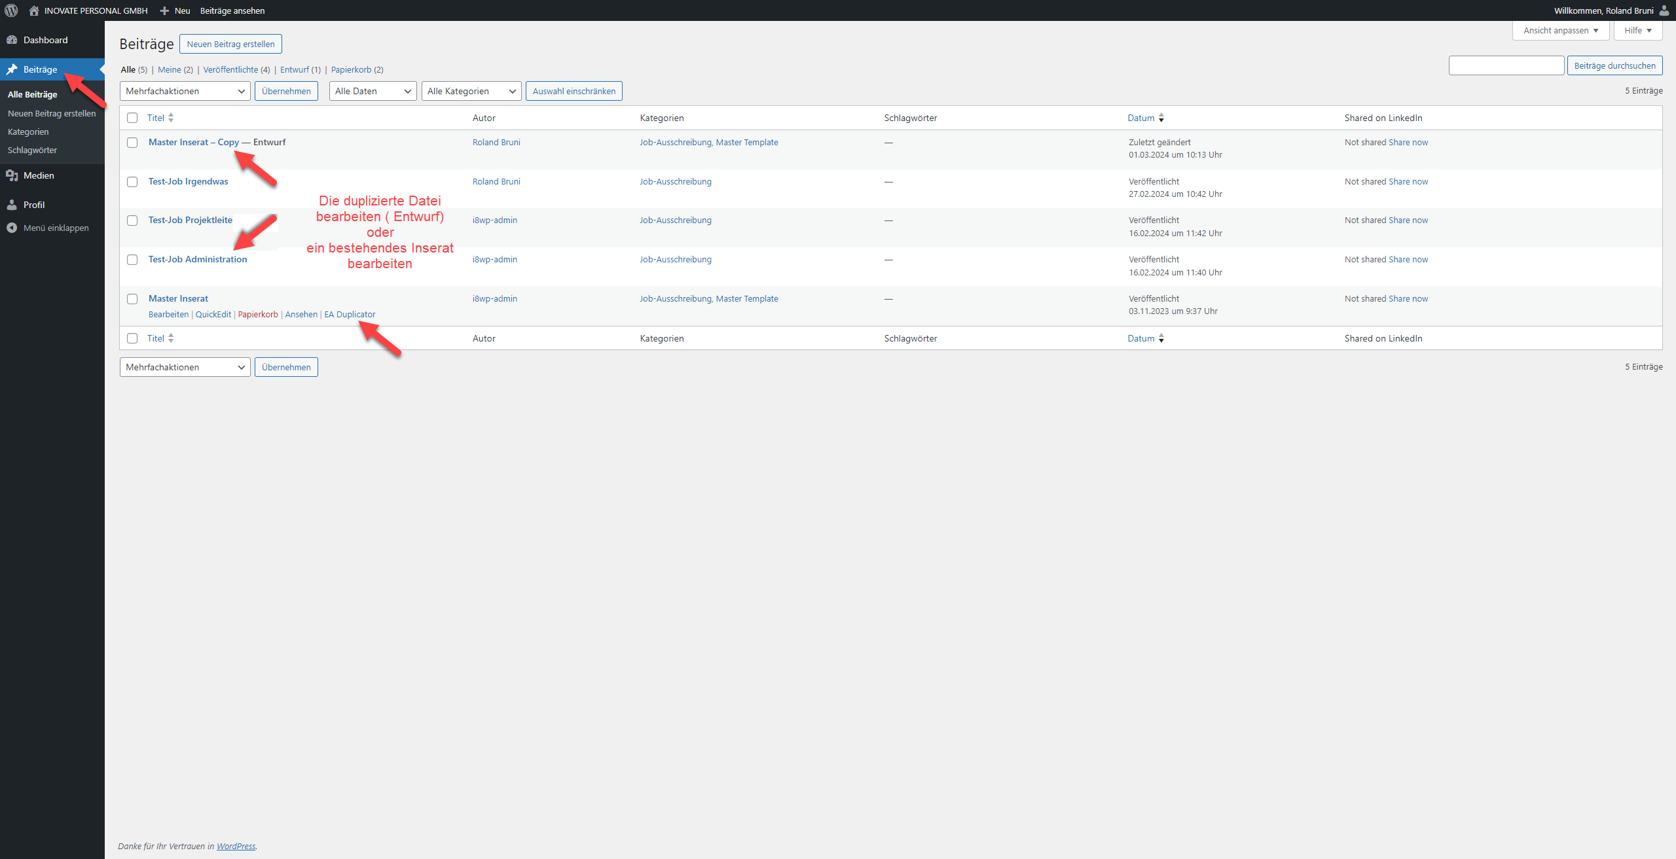Click the Medien sidebar icon
Viewport: 1676px width, 859px height.
[x=12, y=175]
